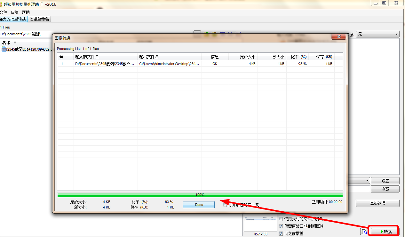Click the 输入的文件名 column header

[106, 57]
